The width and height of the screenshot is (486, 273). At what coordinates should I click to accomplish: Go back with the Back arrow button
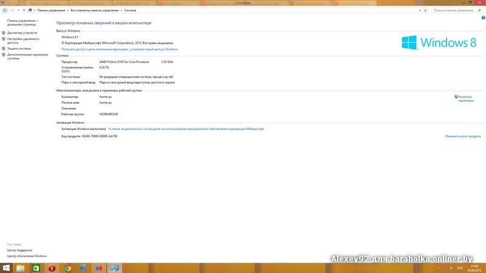coord(5,10)
